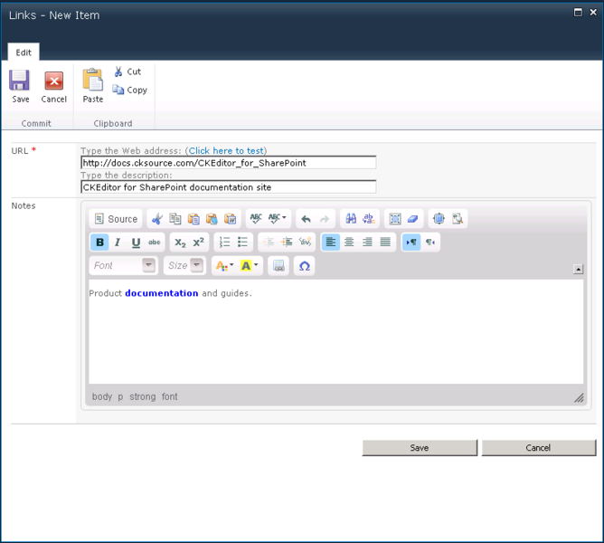Image resolution: width=604 pixels, height=543 pixels.
Task: Click the Paste clipboard icon in ribbon
Action: click(x=93, y=80)
